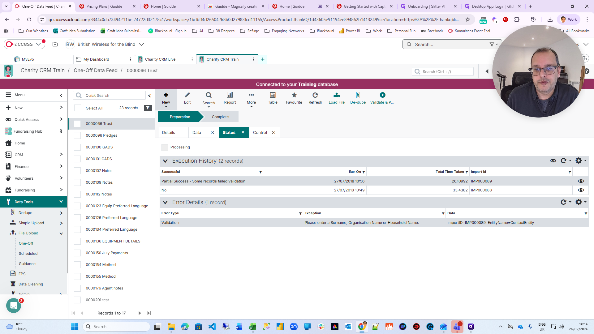Switch to the Control tab
Image resolution: width=594 pixels, height=334 pixels.
(260, 133)
